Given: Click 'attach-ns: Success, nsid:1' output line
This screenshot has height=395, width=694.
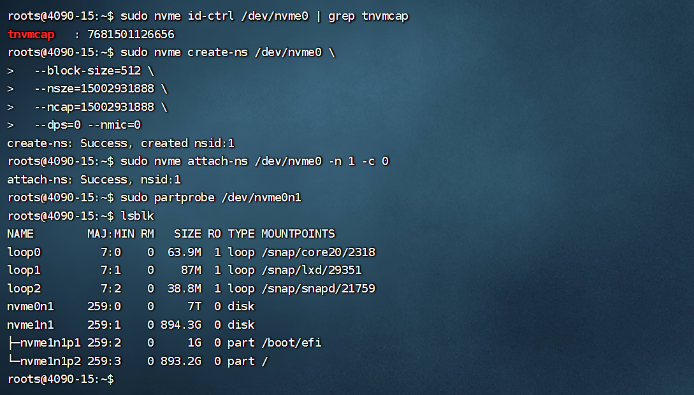Looking at the screenshot, I should pyautogui.click(x=94, y=179).
